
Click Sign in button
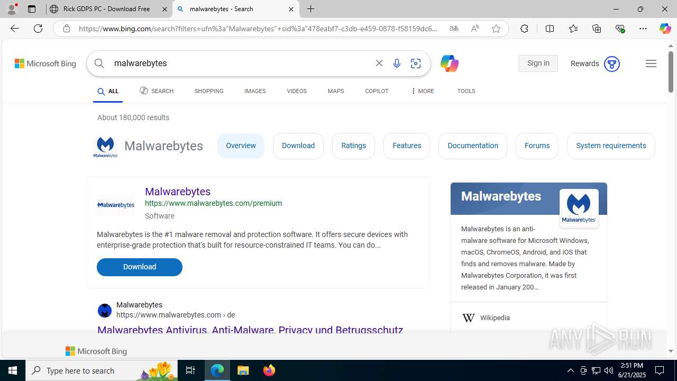[538, 63]
